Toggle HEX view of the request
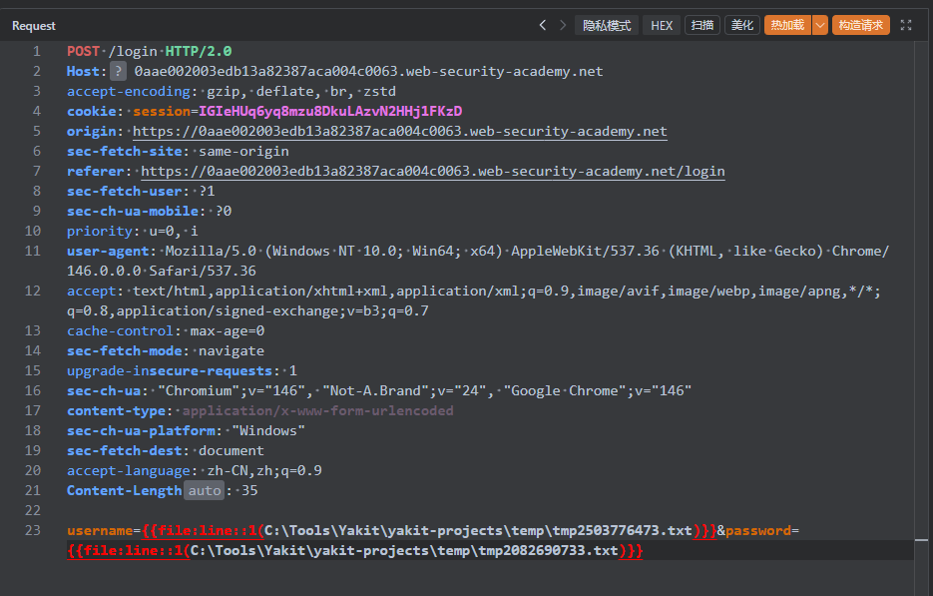Image resolution: width=933 pixels, height=596 pixels. pos(662,25)
